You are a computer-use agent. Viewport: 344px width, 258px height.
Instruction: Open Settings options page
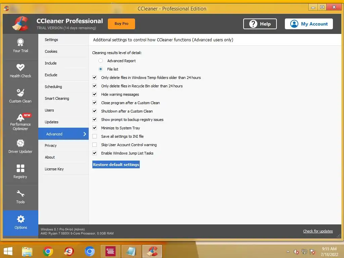pyautogui.click(x=63, y=40)
